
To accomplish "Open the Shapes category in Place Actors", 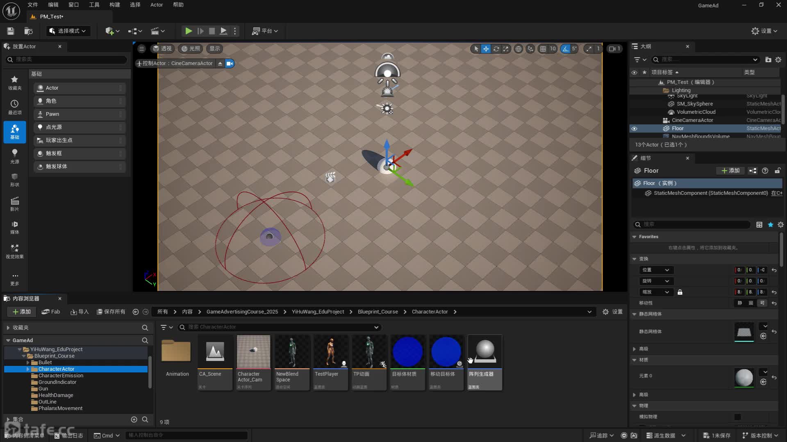I will coord(14,179).
